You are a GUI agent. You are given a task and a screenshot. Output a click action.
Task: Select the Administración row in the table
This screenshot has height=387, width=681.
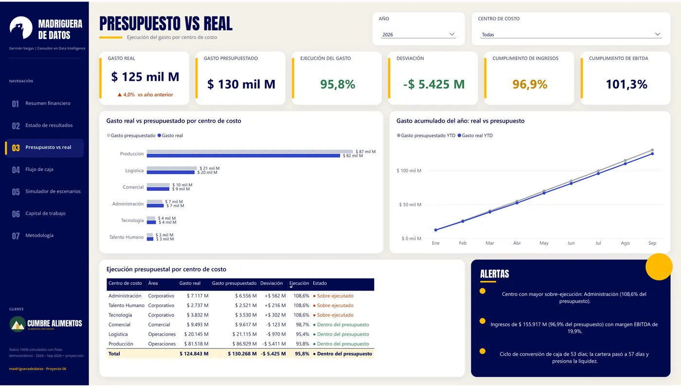(x=240, y=296)
